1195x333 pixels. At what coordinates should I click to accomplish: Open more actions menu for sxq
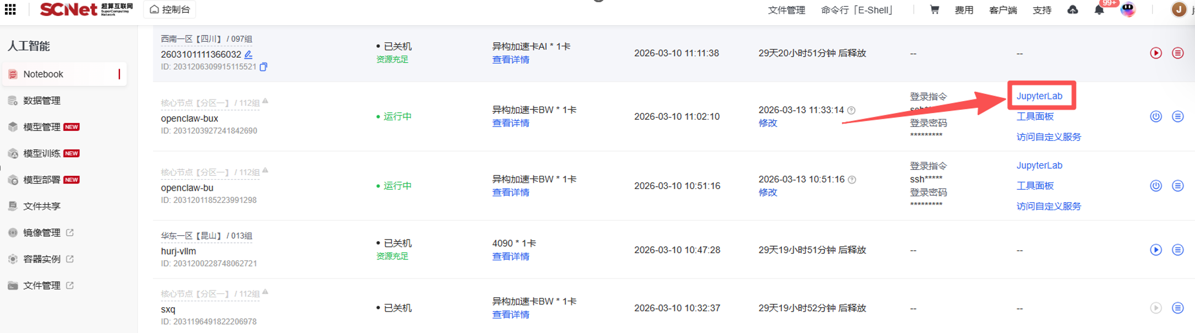click(x=1177, y=308)
